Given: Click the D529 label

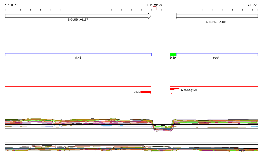Looking at the screenshot, I should [x=137, y=92].
